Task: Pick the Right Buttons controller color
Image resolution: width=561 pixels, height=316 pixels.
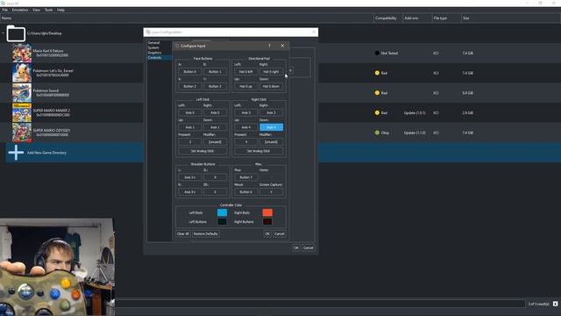Action: point(267,222)
